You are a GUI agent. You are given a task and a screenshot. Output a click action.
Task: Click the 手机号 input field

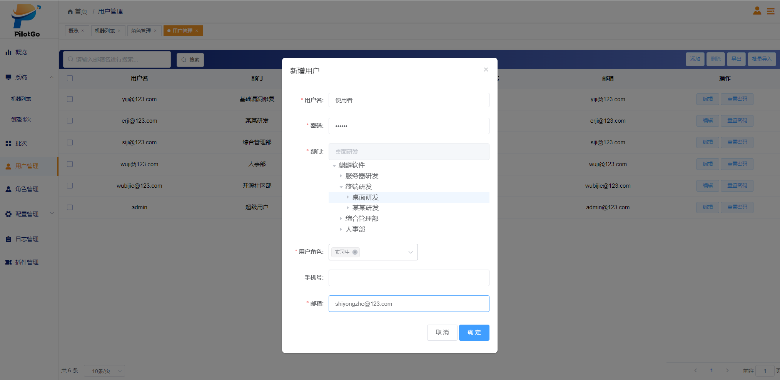[409, 278]
